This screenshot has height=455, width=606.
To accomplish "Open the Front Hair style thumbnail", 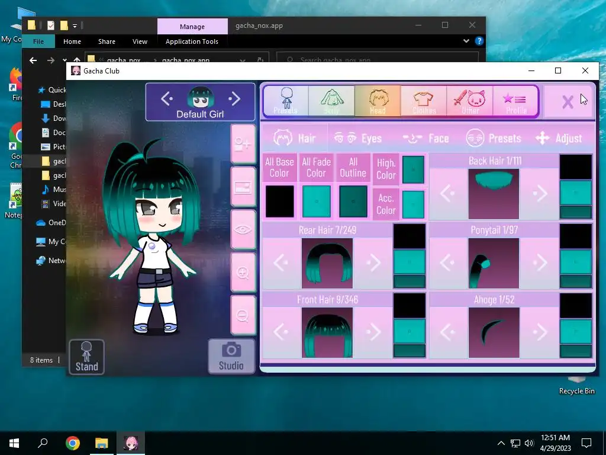I will [327, 333].
